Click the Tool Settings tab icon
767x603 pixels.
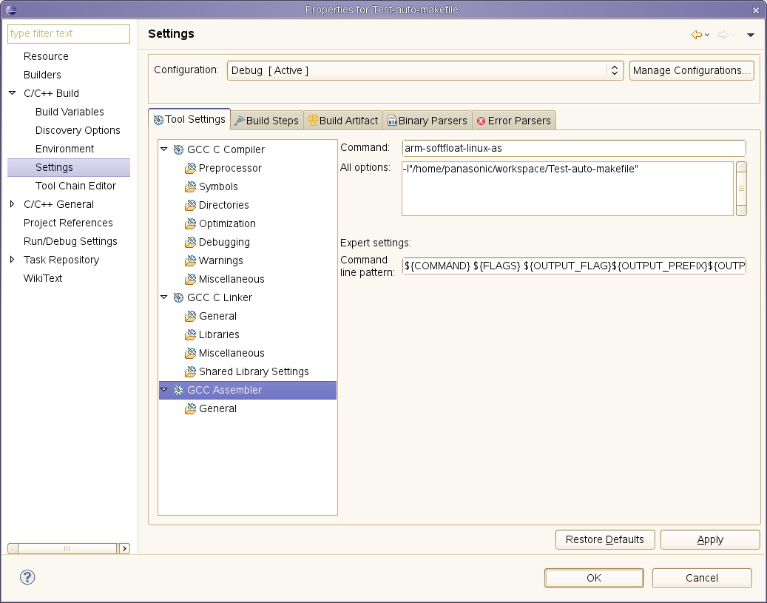pyautogui.click(x=158, y=120)
